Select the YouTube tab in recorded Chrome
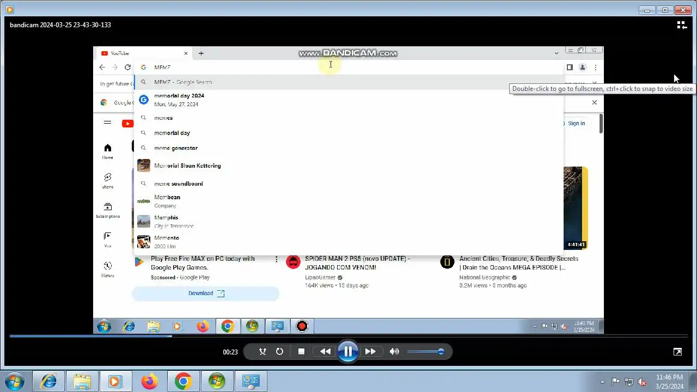 coord(143,53)
